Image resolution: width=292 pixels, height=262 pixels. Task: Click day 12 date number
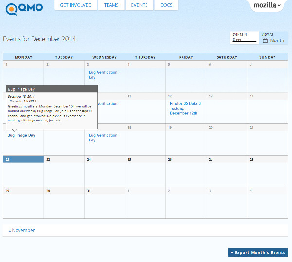[170, 96]
